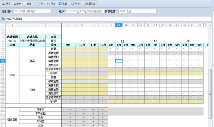This screenshot has width=214, height=127.
Task: Select row header 30
Action: pyautogui.click(x=3, y=73)
